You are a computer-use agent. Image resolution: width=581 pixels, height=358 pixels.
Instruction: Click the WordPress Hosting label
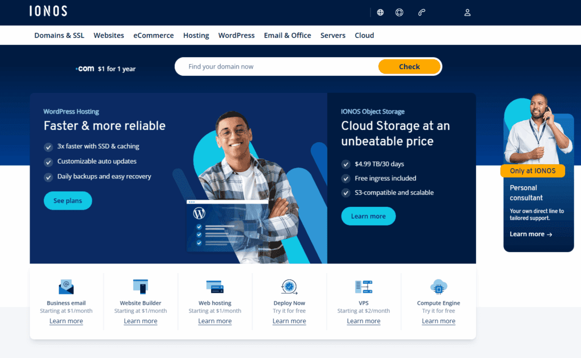point(71,112)
